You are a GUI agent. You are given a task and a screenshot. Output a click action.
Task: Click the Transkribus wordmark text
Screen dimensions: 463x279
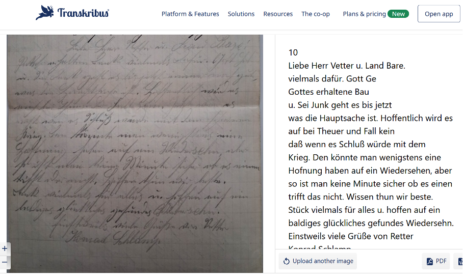pyautogui.click(x=83, y=13)
